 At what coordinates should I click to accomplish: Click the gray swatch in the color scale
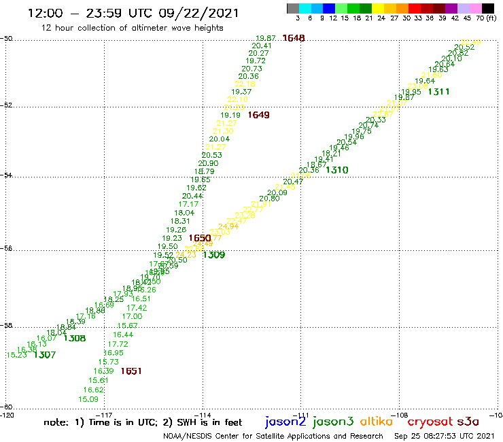(x=293, y=8)
